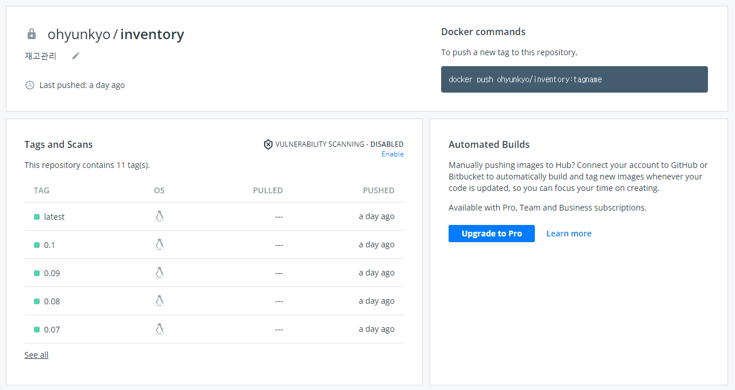This screenshot has width=735, height=390.
Task: Click the Linux penguin icon for latest tag
Action: pos(159,216)
